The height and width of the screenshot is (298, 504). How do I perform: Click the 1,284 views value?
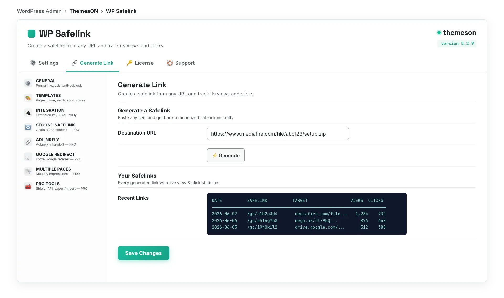(x=362, y=214)
